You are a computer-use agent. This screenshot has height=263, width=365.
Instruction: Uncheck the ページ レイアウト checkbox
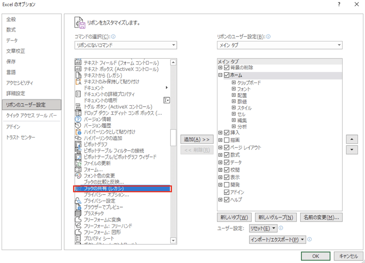tap(226, 148)
